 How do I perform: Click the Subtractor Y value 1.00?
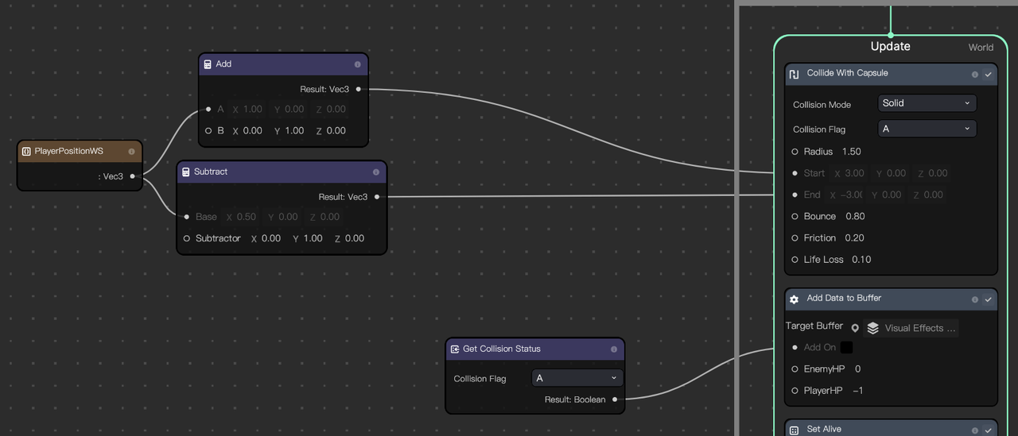(x=313, y=238)
